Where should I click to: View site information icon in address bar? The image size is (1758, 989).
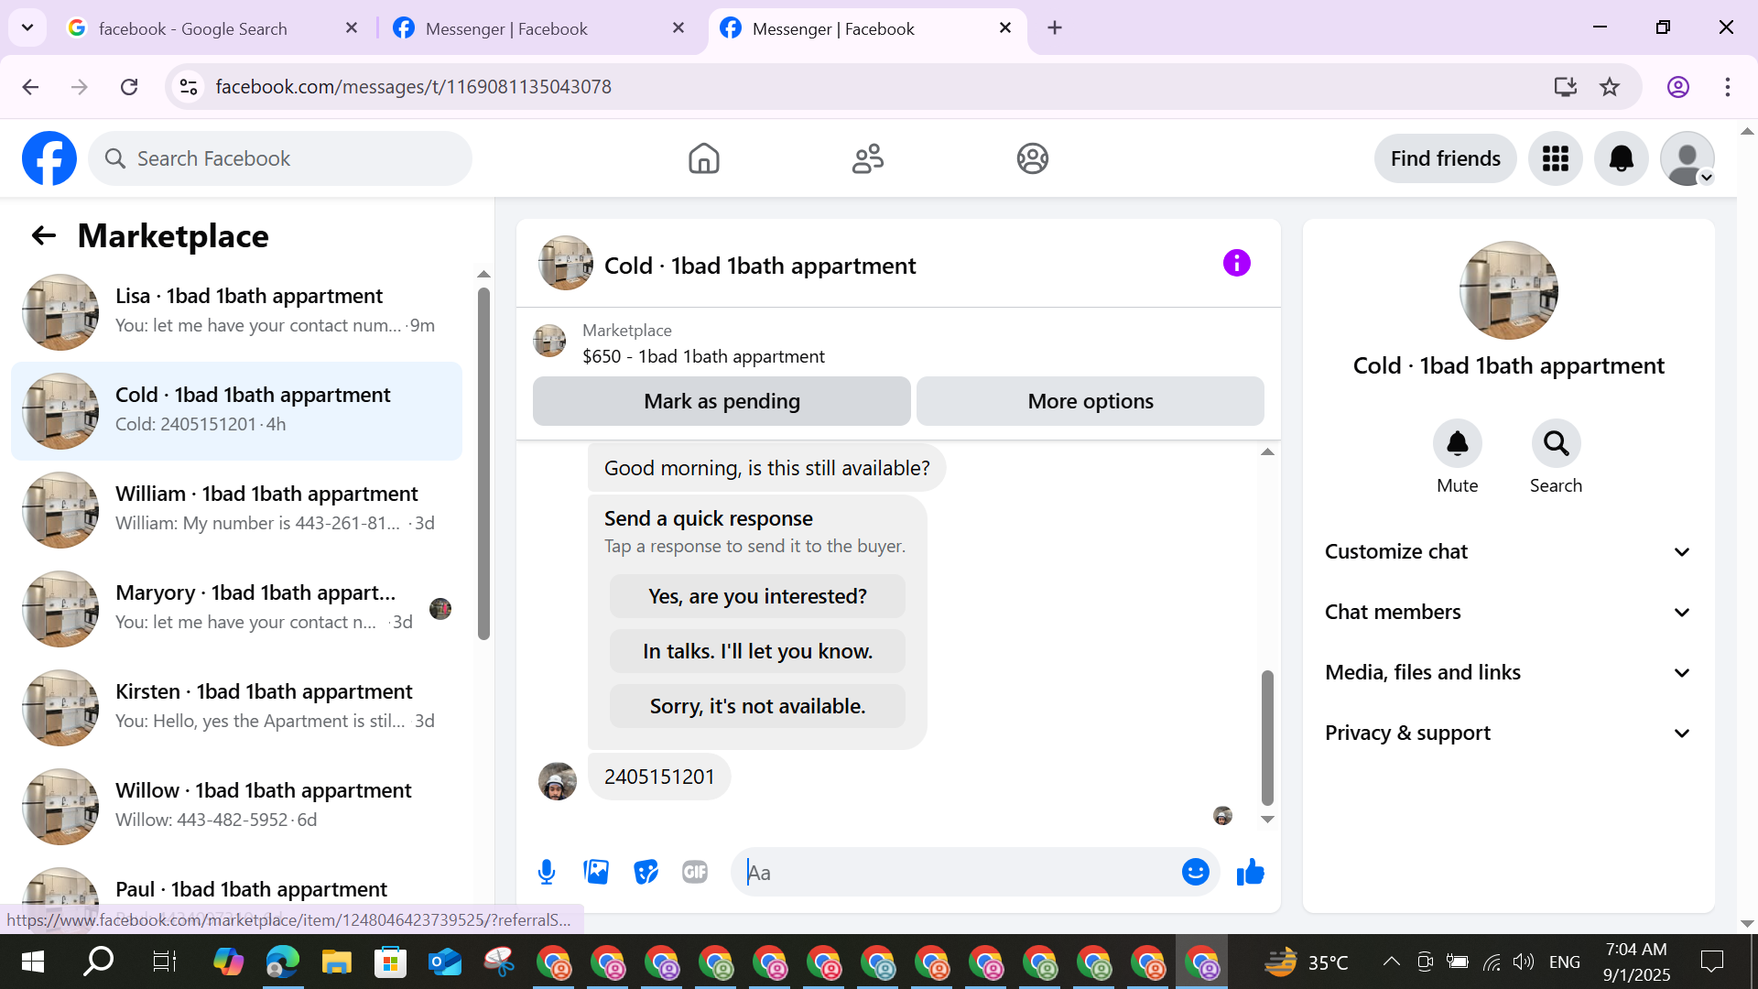(x=189, y=87)
